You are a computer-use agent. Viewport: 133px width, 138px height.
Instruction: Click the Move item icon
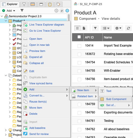click(x=25, y=108)
